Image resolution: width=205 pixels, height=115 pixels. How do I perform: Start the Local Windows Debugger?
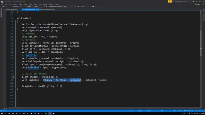coord(54,6)
